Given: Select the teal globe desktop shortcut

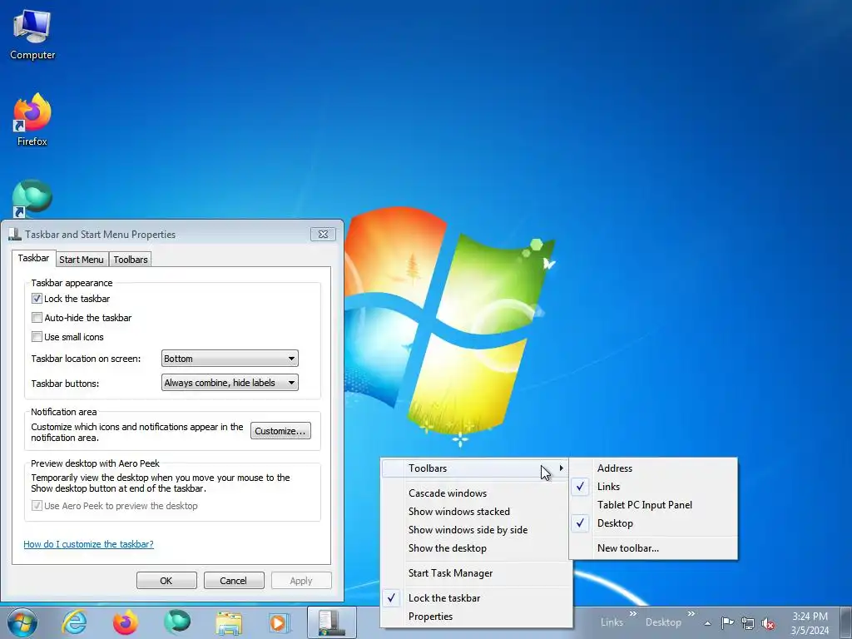Looking at the screenshot, I should [x=32, y=198].
